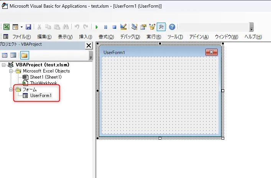Click the UserForm icon beside the File menu
Image resolution: width=271 pixels, height=178 pixels.
pyautogui.click(x=6, y=36)
